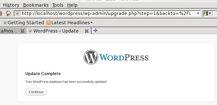Screen dimensions: 217x105
Task: Open the History menu
Action: click(11, 5)
